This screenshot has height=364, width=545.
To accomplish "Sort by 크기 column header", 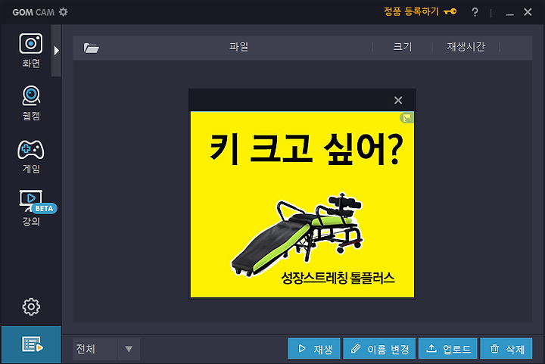I will coord(403,47).
